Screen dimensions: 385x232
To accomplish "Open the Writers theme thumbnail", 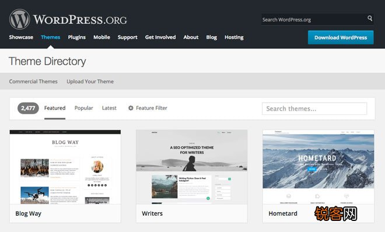I will click(192, 167).
